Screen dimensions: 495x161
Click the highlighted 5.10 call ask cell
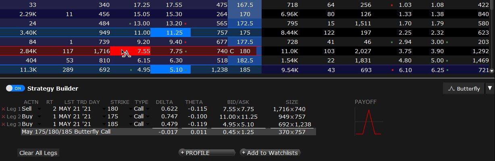tap(170, 70)
